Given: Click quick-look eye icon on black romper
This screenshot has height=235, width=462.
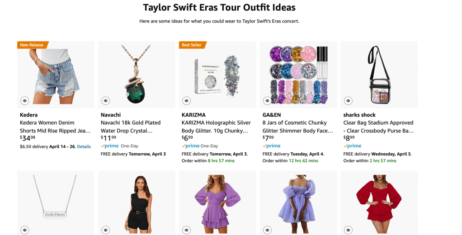Looking at the screenshot, I should tap(106, 230).
